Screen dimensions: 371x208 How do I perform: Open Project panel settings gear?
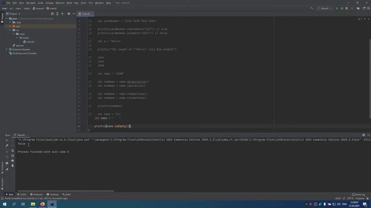click(68, 14)
